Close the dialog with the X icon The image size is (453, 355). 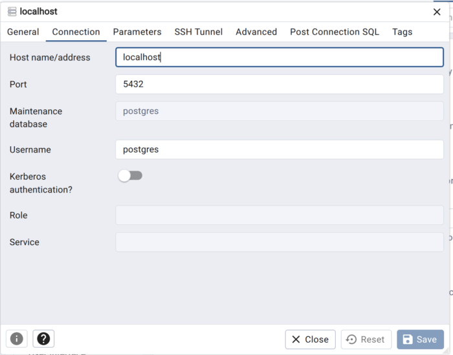click(x=437, y=12)
